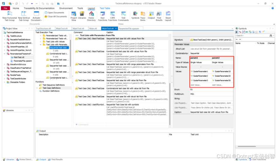The height and width of the screenshot is (161, 276).
Task: Switch to Output bottom tab
Action: (x=41, y=159)
